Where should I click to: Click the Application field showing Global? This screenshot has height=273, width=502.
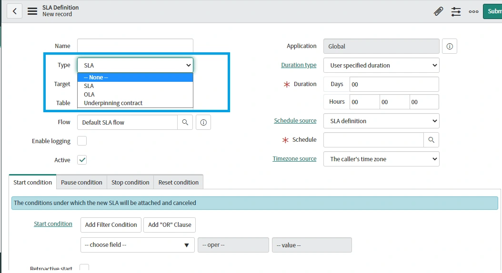tap(382, 46)
